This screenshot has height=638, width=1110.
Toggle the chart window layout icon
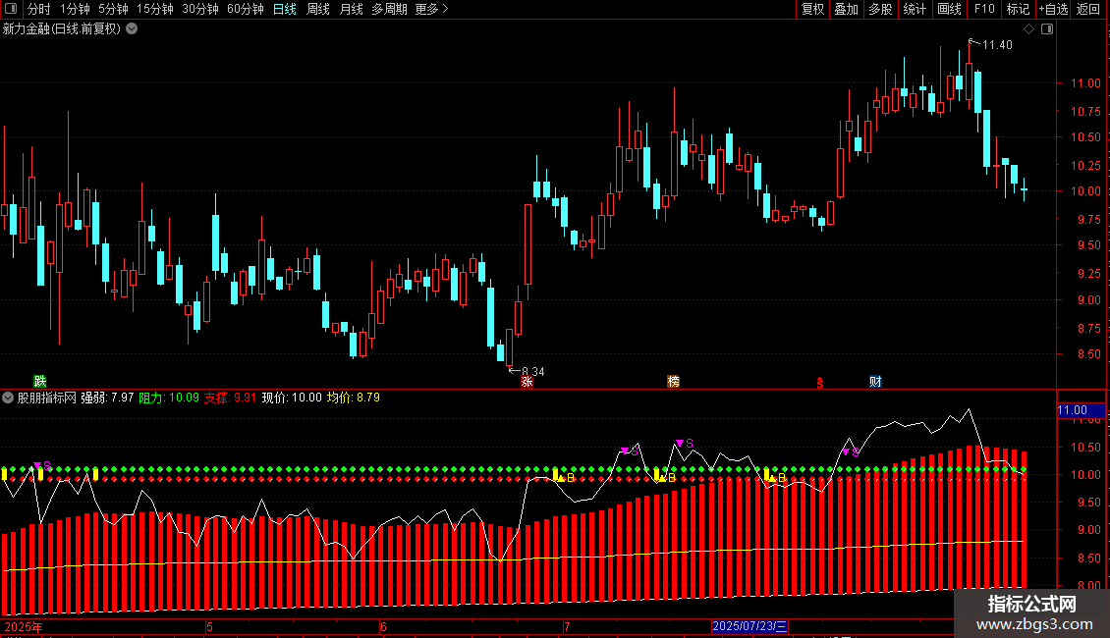point(1047,28)
